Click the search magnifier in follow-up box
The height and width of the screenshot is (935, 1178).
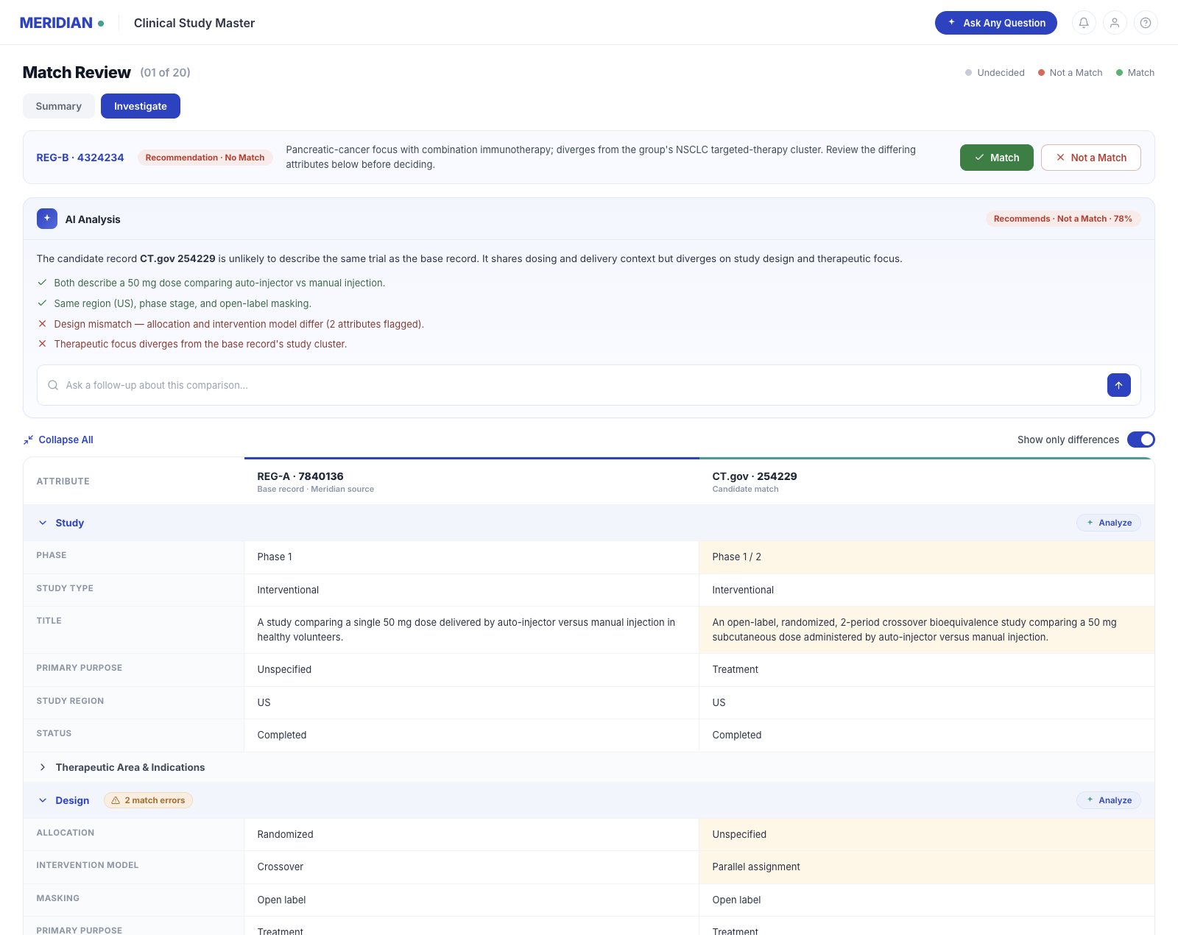(53, 385)
